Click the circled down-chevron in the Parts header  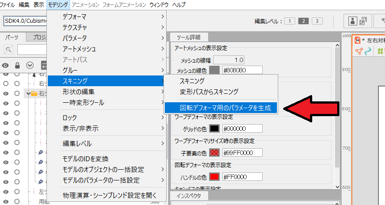click(30, 65)
